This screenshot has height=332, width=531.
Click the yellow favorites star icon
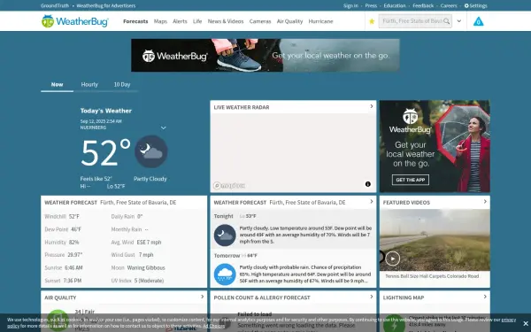[372, 21]
